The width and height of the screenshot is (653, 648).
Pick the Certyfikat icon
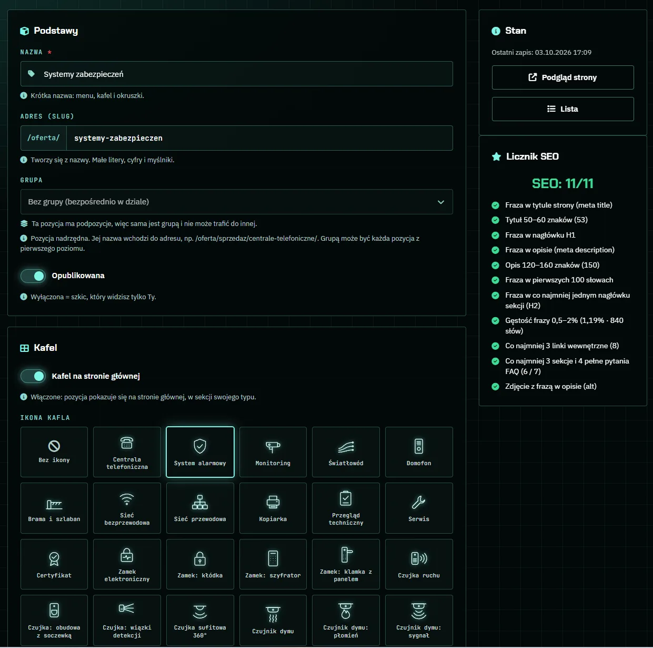54,564
